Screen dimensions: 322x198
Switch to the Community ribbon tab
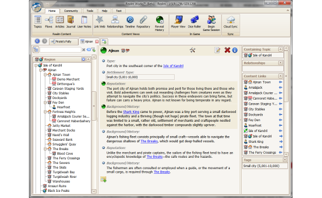(71, 11)
